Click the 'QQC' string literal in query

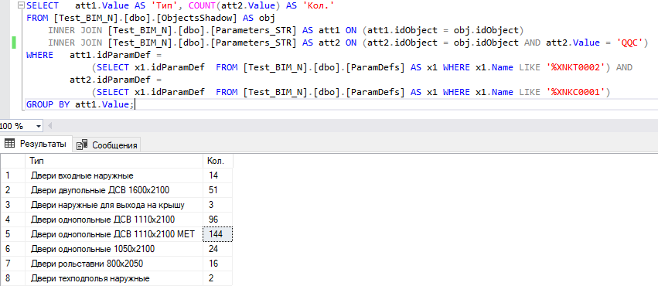pos(631,43)
